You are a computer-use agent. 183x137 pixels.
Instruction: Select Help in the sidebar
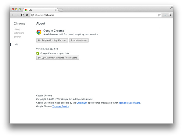[16, 44]
